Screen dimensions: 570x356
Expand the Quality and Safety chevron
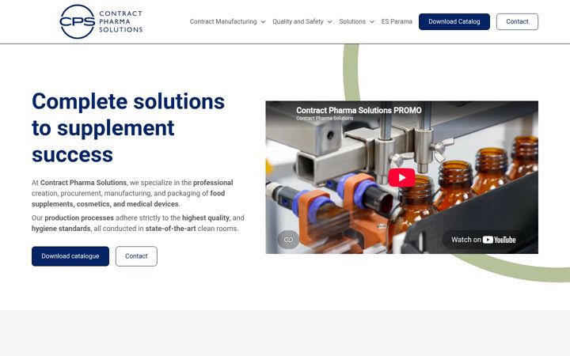329,22
